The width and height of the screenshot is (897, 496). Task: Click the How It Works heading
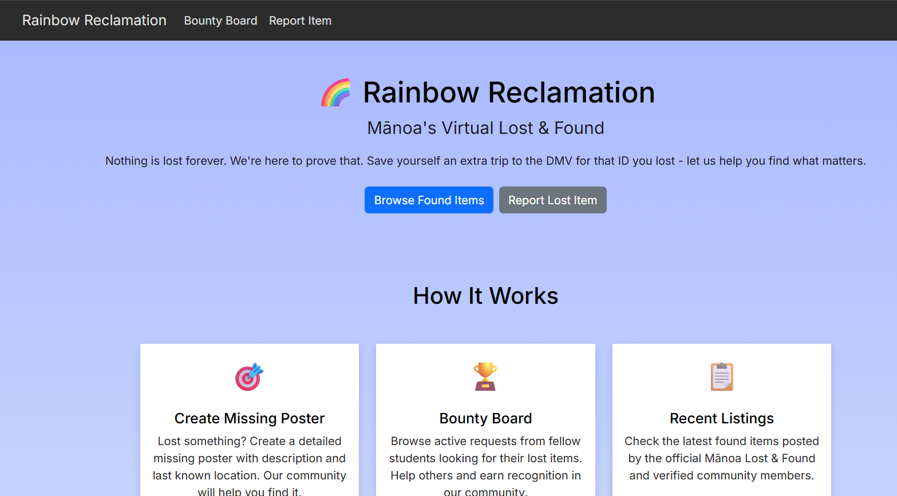pyautogui.click(x=485, y=296)
